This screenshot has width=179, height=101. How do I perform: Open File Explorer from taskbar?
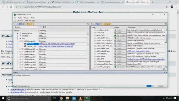click(68, 98)
